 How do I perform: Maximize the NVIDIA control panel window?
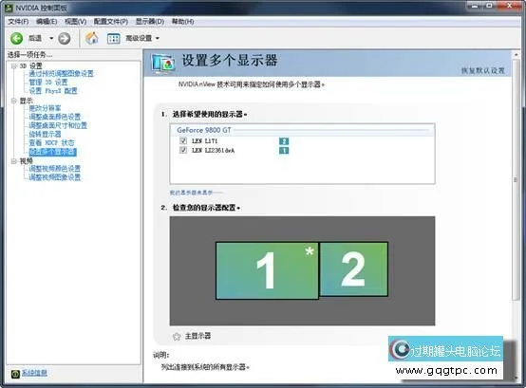click(x=489, y=6)
